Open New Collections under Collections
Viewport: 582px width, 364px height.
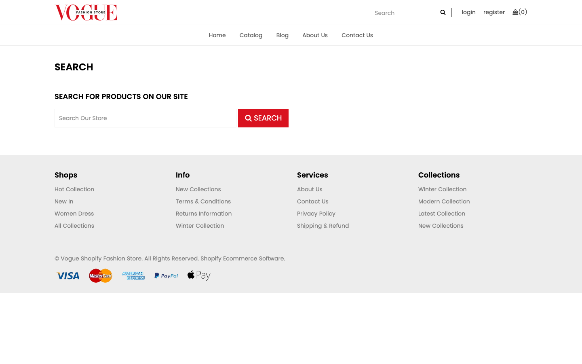pos(441,226)
